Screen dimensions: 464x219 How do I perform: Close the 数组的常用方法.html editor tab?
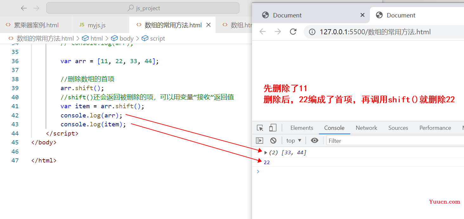click(208, 25)
